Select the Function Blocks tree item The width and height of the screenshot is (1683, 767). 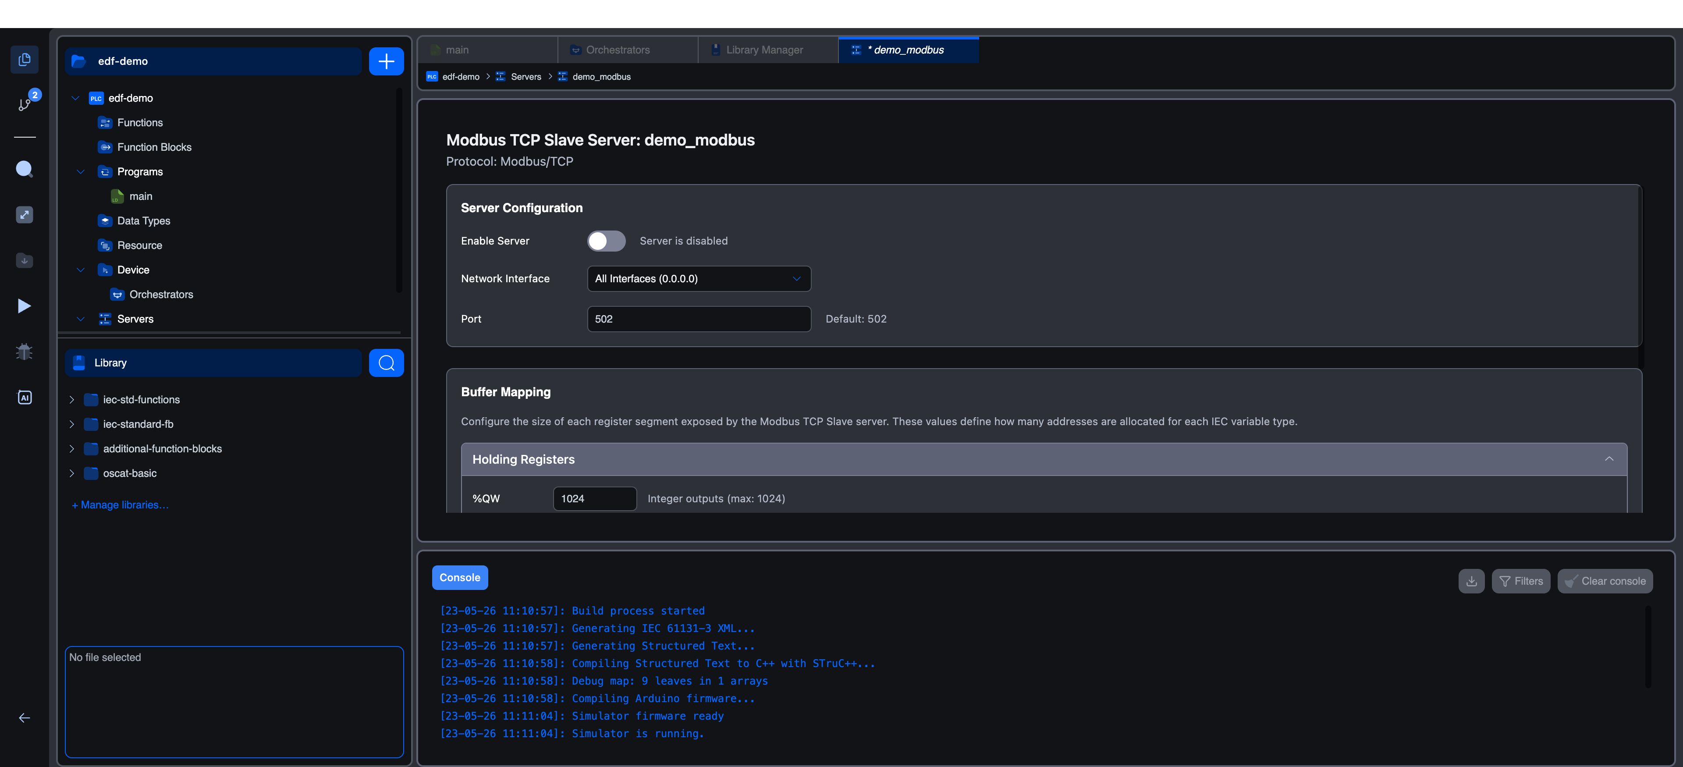tap(154, 147)
